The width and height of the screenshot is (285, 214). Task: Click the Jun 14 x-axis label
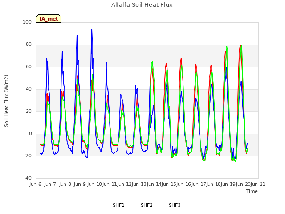pos(154,184)
